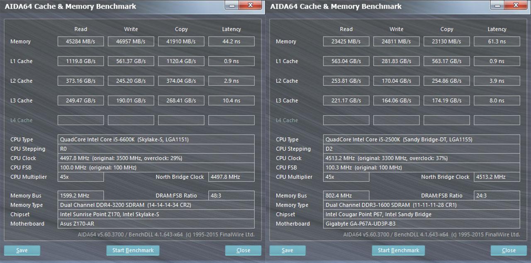
Task: Click North Bridge Clock value 4513.2 MHz
Action: [497, 177]
